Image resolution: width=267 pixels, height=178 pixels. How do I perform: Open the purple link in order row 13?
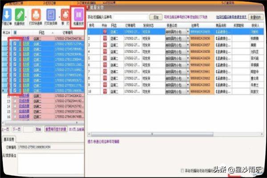coord(24,101)
